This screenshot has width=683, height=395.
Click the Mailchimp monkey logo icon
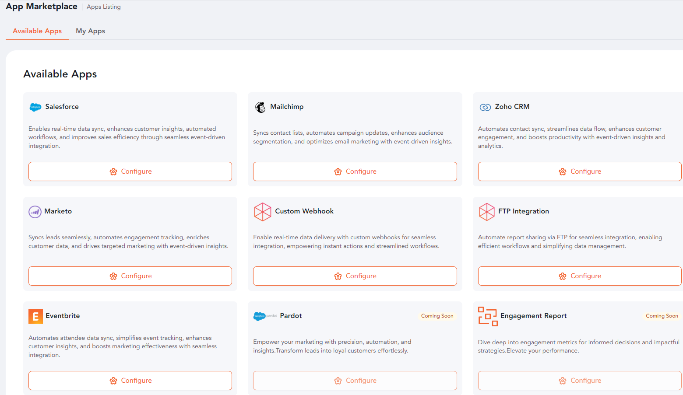(x=261, y=107)
